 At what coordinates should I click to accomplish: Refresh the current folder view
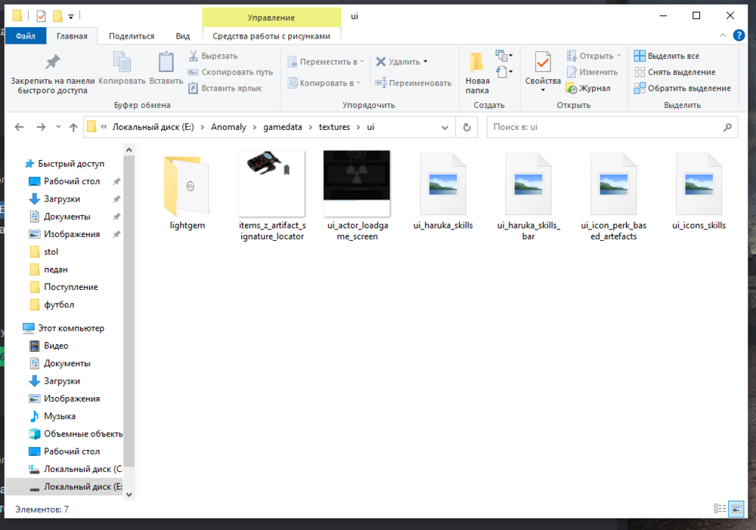click(466, 128)
